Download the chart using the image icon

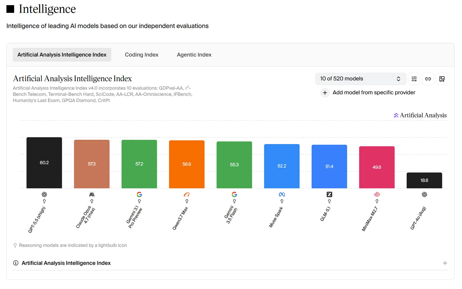pyautogui.click(x=442, y=79)
